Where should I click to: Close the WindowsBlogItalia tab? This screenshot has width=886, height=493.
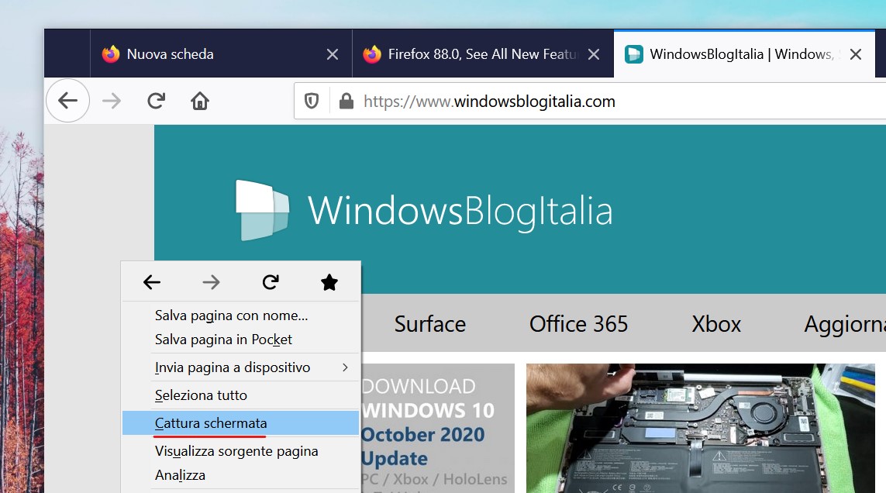pos(856,54)
